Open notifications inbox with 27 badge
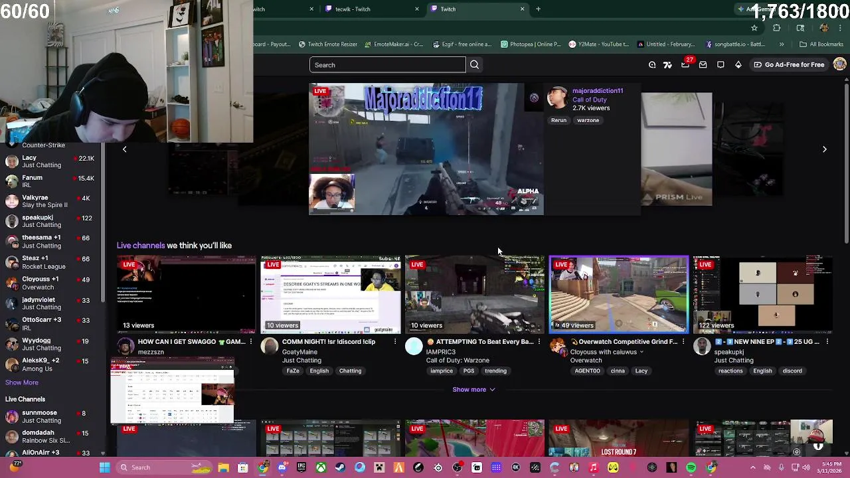The image size is (850, 478). pyautogui.click(x=685, y=65)
